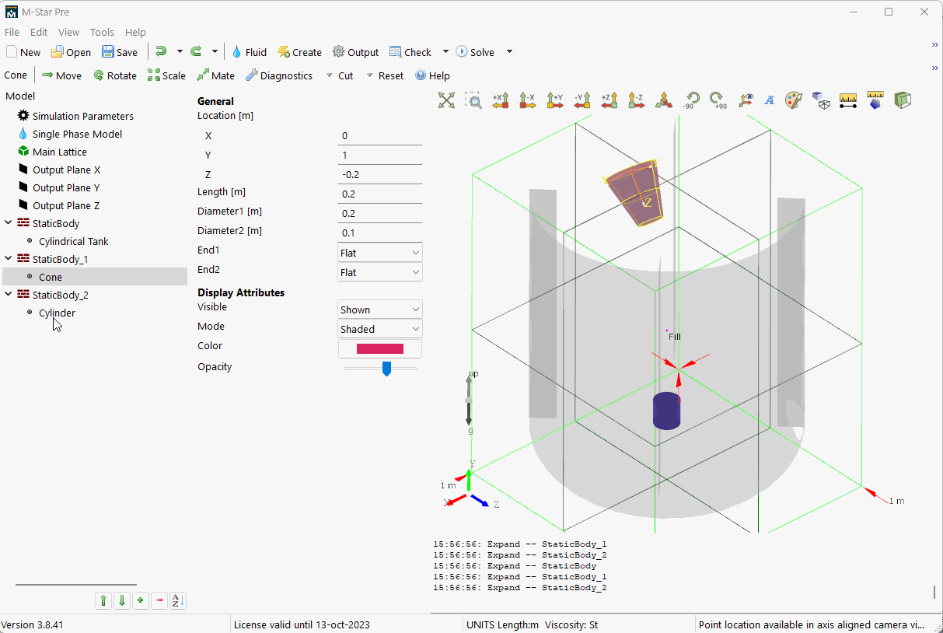Screen dimensions: 943x633
Task: Switch to isometric view icon
Action: pos(664,100)
